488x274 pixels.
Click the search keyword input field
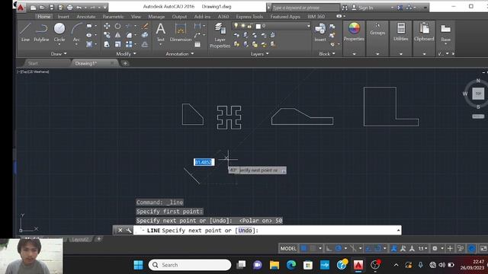tap(306, 8)
